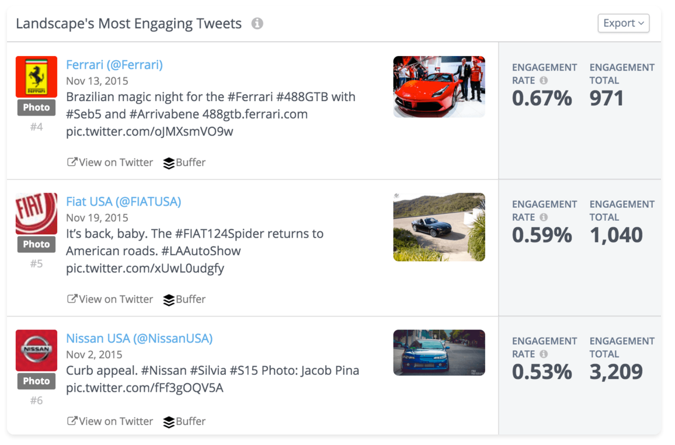Click the engagement rate info icon for Ferrari
The image size is (675, 445).
click(544, 81)
